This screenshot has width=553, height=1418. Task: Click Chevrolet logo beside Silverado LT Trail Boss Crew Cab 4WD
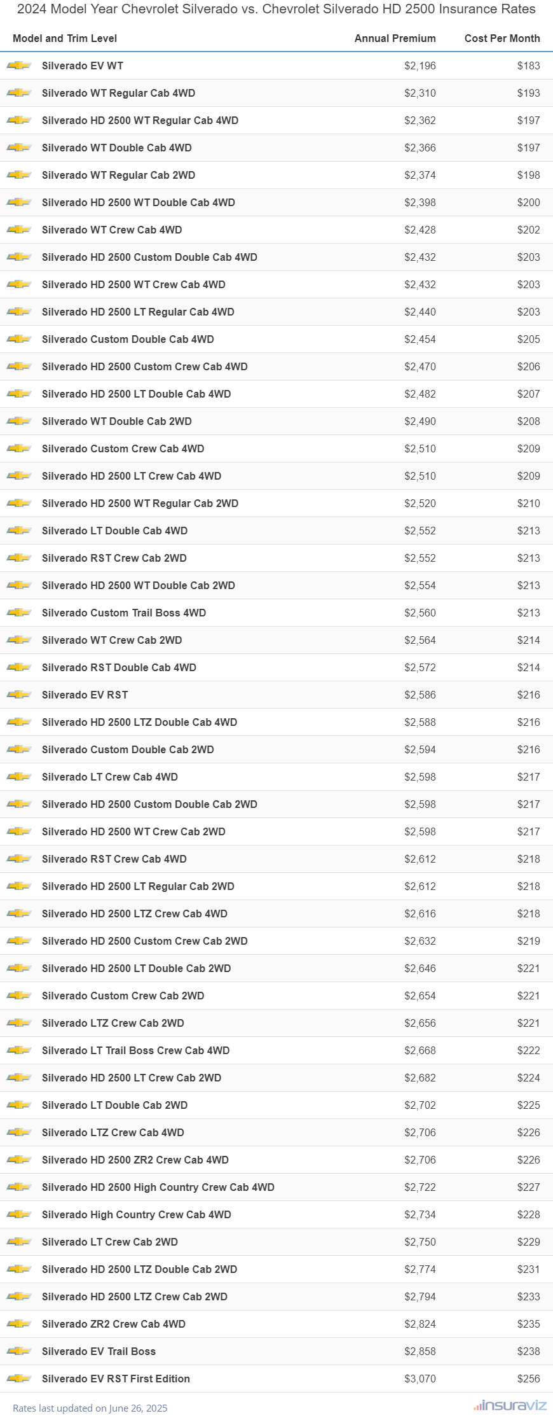coord(19,1050)
